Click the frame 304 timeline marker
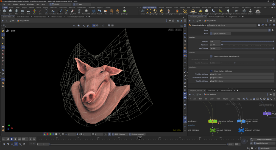The width and height of the screenshot is (276, 150). pyautogui.click(x=140, y=138)
